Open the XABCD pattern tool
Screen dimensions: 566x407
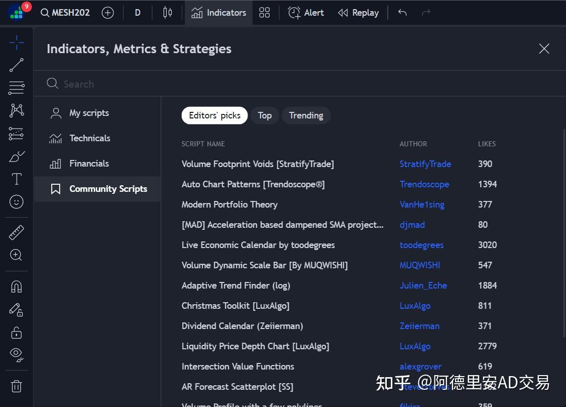coord(16,110)
